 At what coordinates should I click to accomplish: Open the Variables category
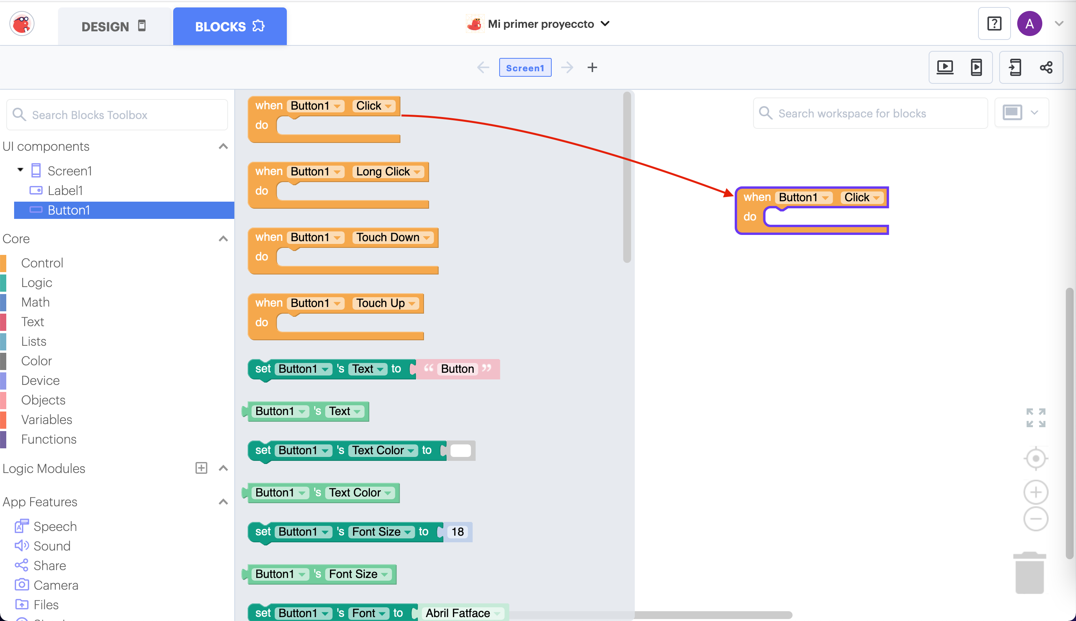(x=47, y=420)
